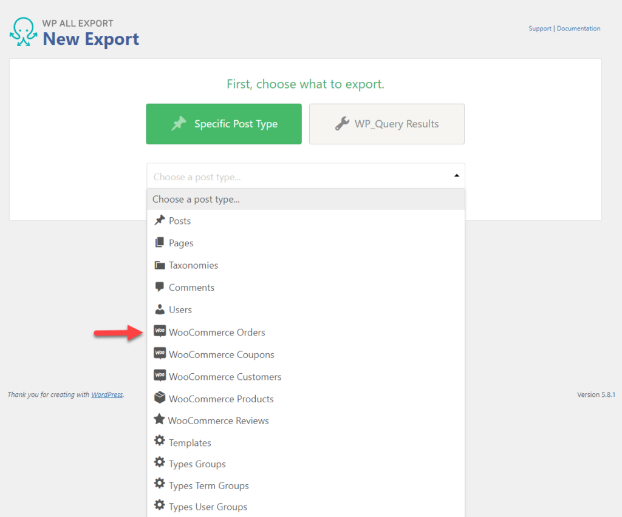Click the Version 5.8.1 footer text
The image size is (622, 517).
tap(596, 394)
